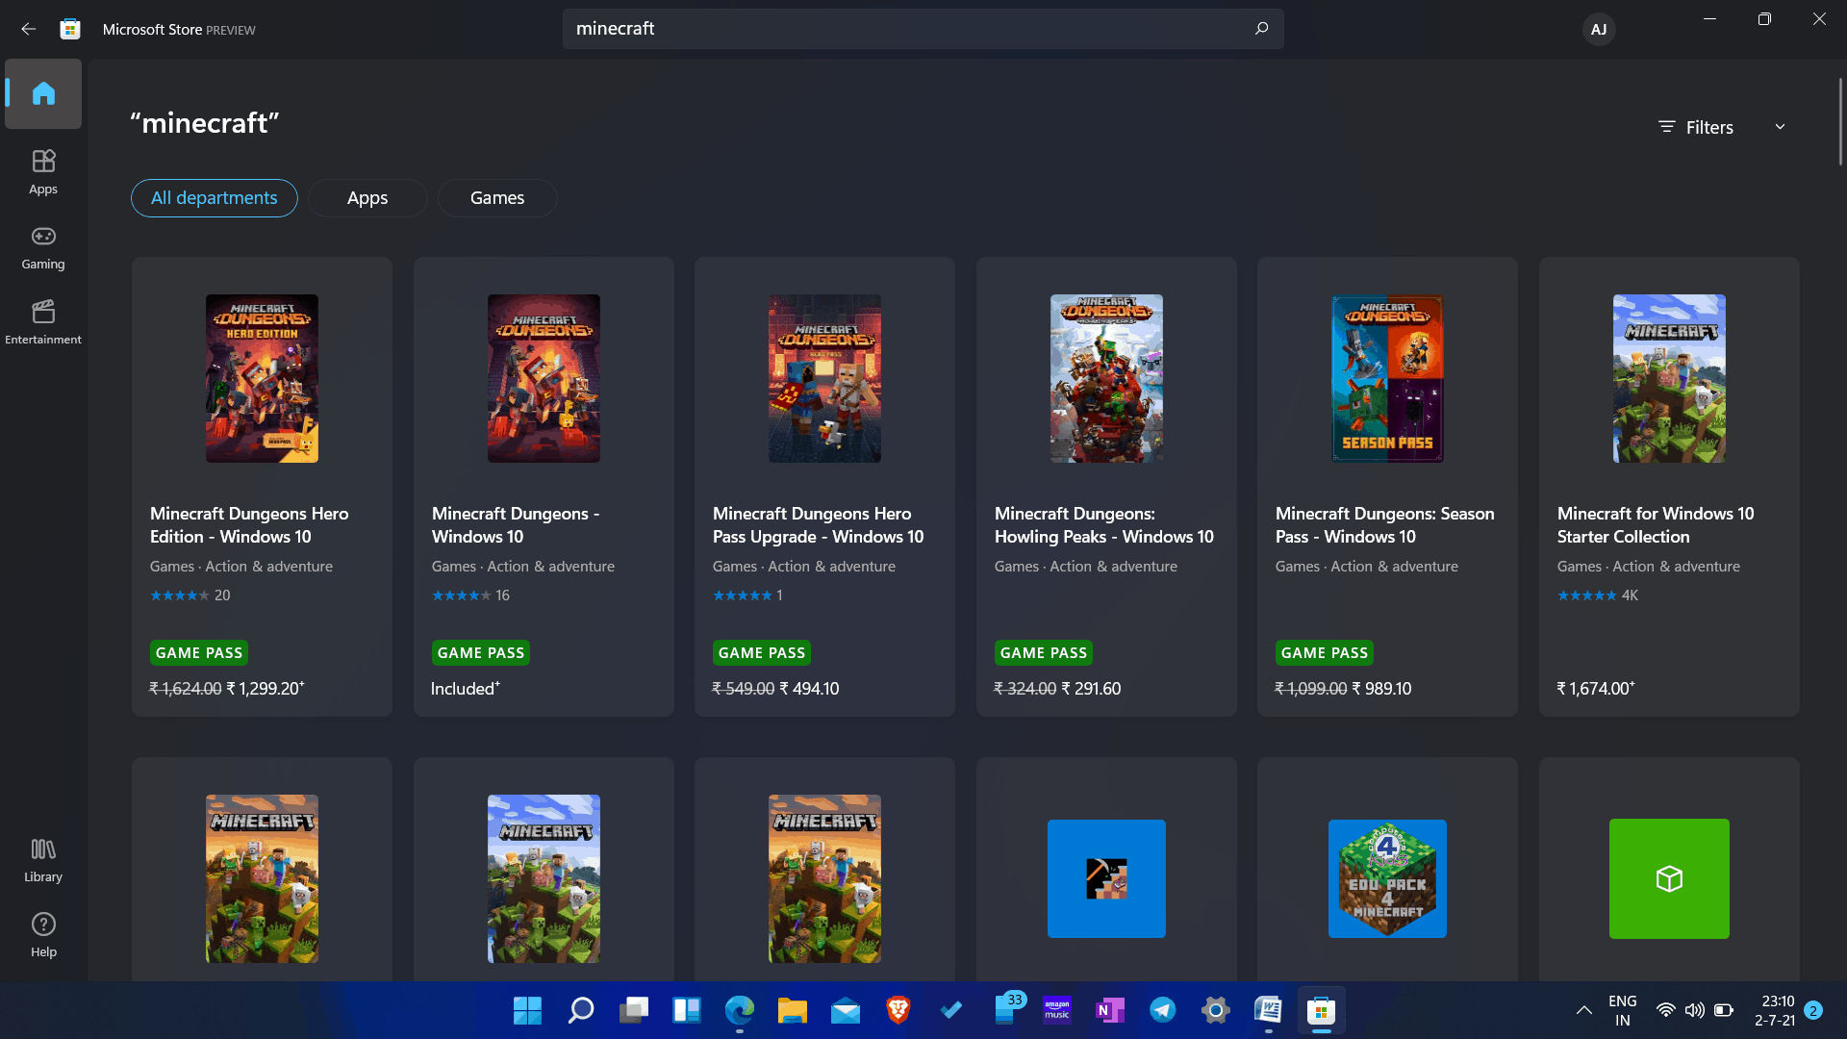Select Minecraft Dungeons Howling Peaks listing
This screenshot has height=1039, width=1847.
point(1106,487)
